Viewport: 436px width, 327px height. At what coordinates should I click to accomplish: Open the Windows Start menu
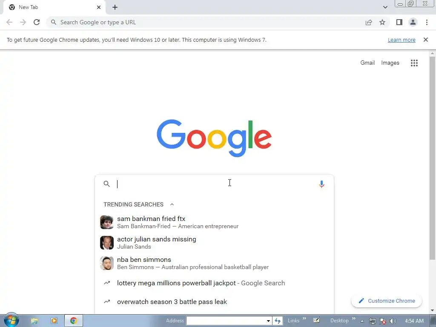pos(11,320)
